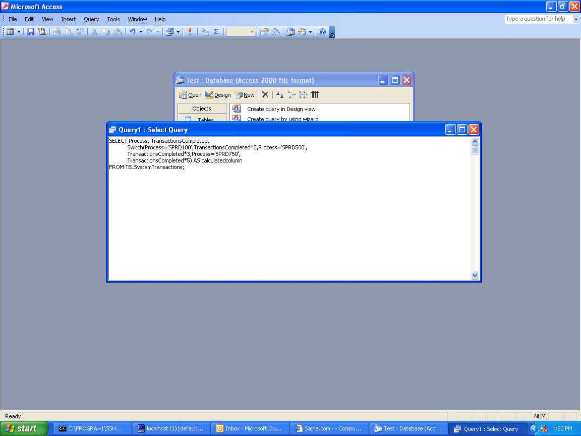Click the New button in database window
581x436 pixels.
(x=245, y=95)
